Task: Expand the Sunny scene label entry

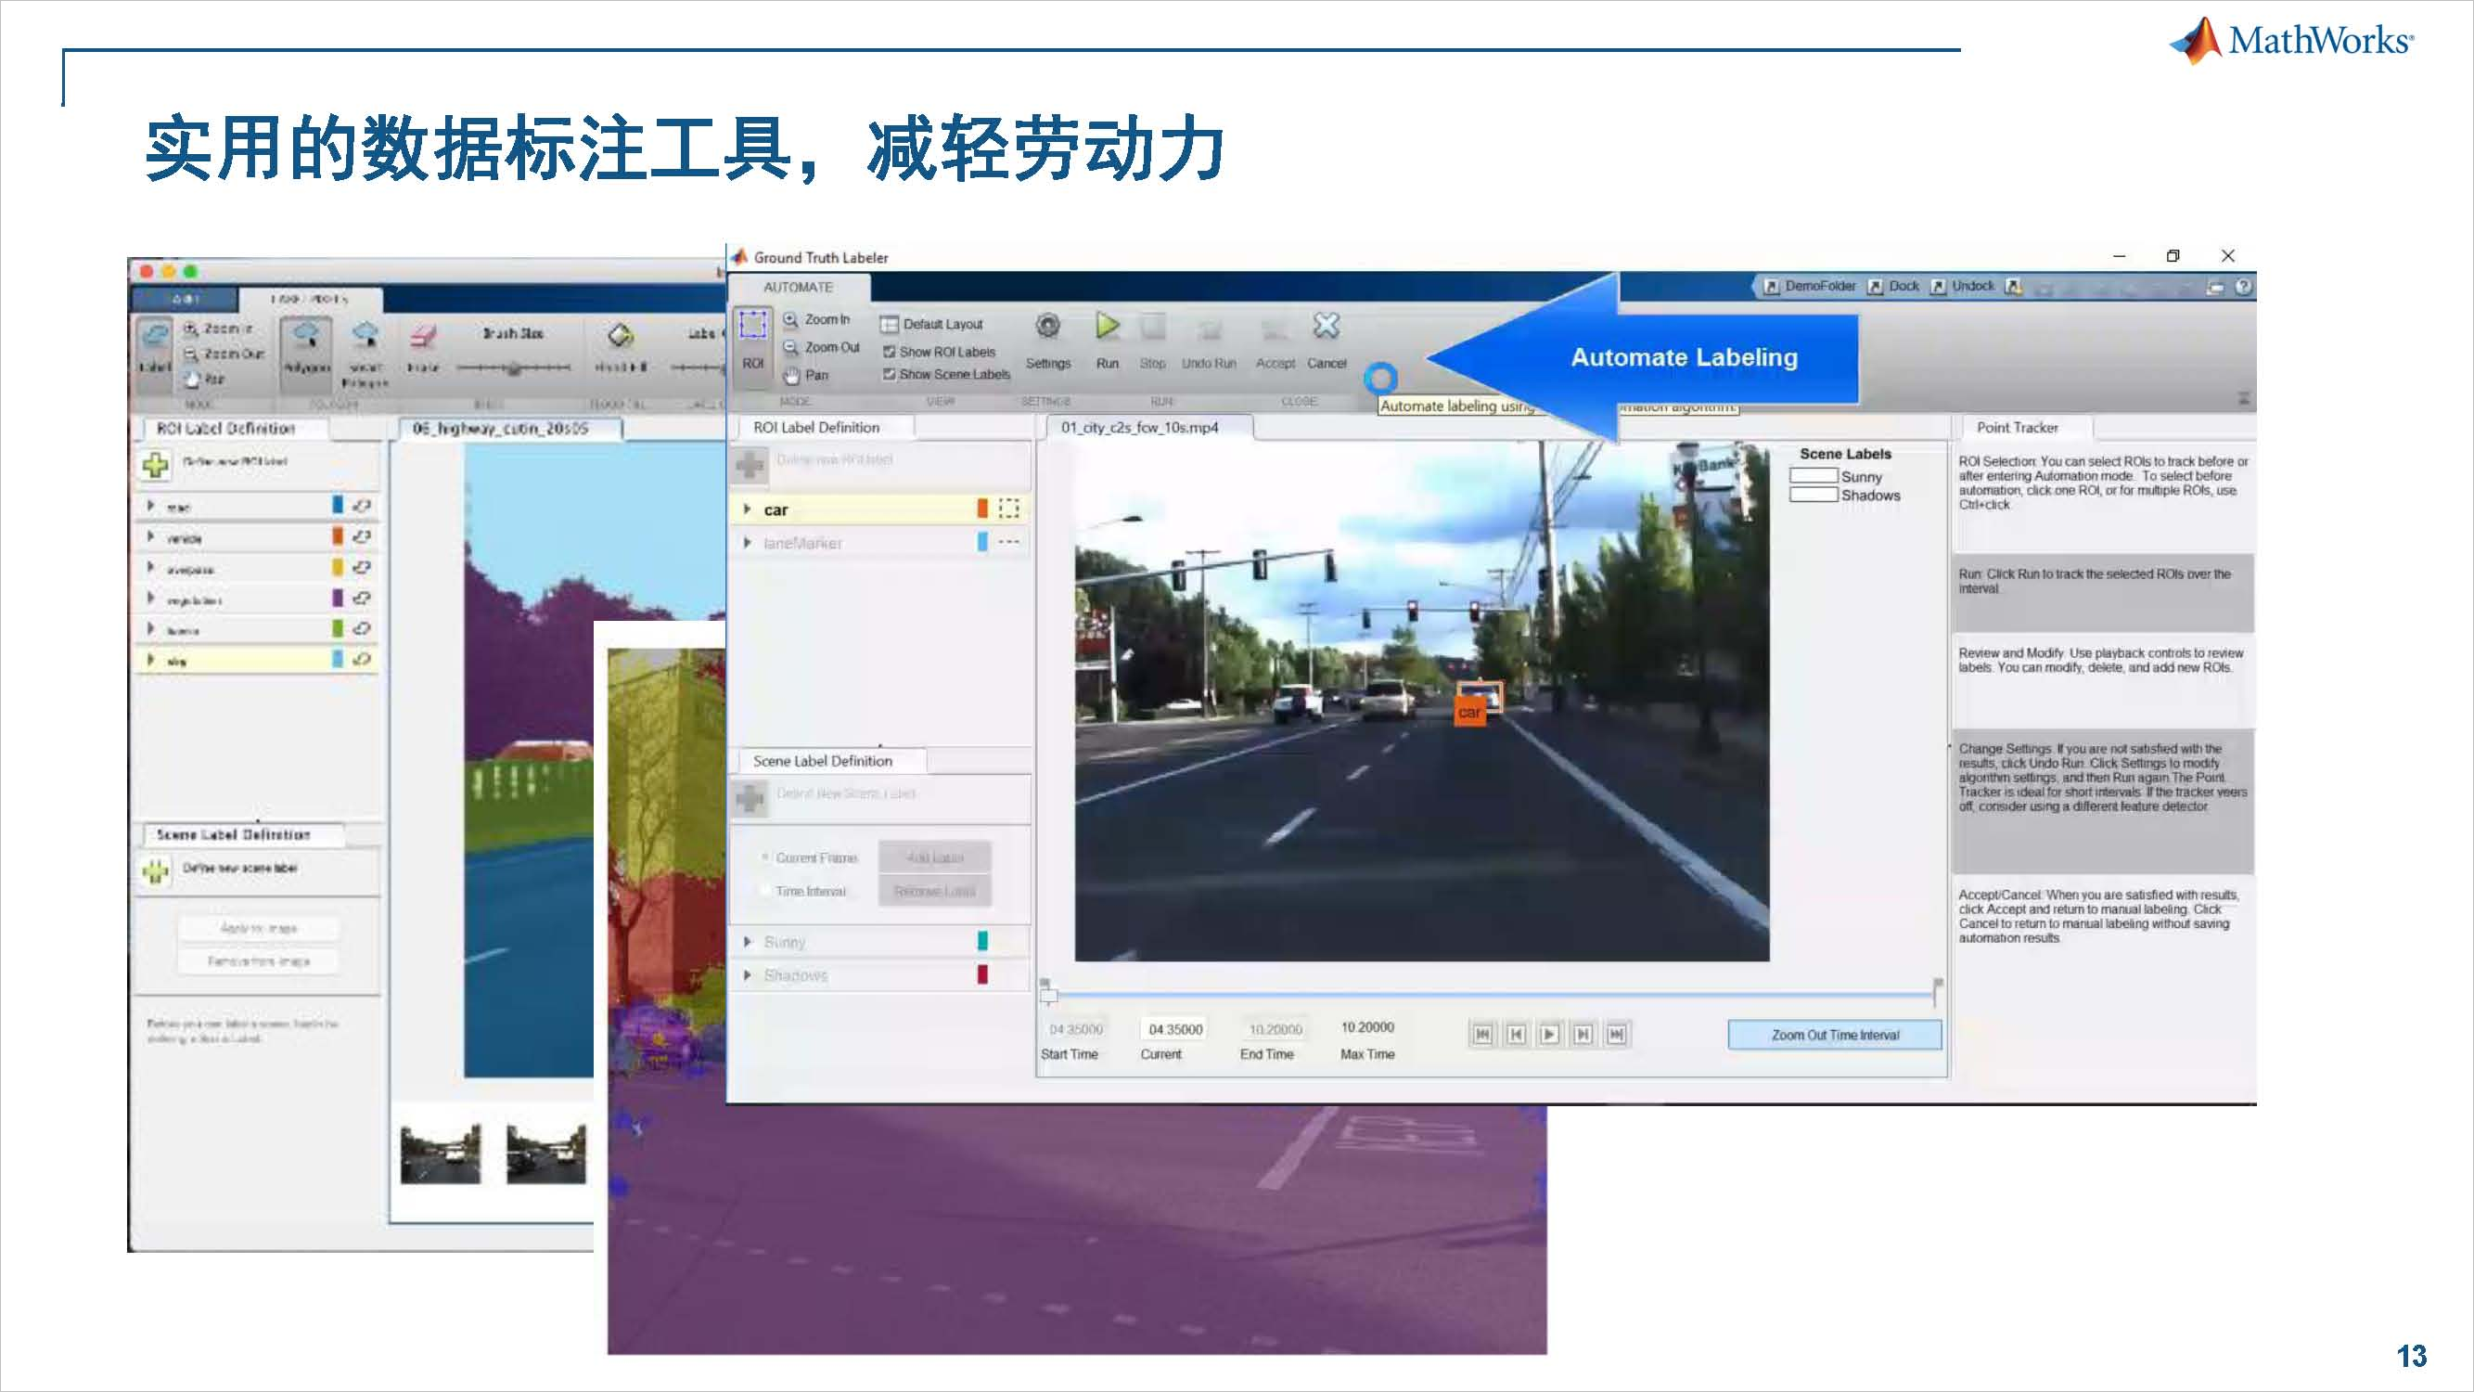Action: (x=747, y=943)
